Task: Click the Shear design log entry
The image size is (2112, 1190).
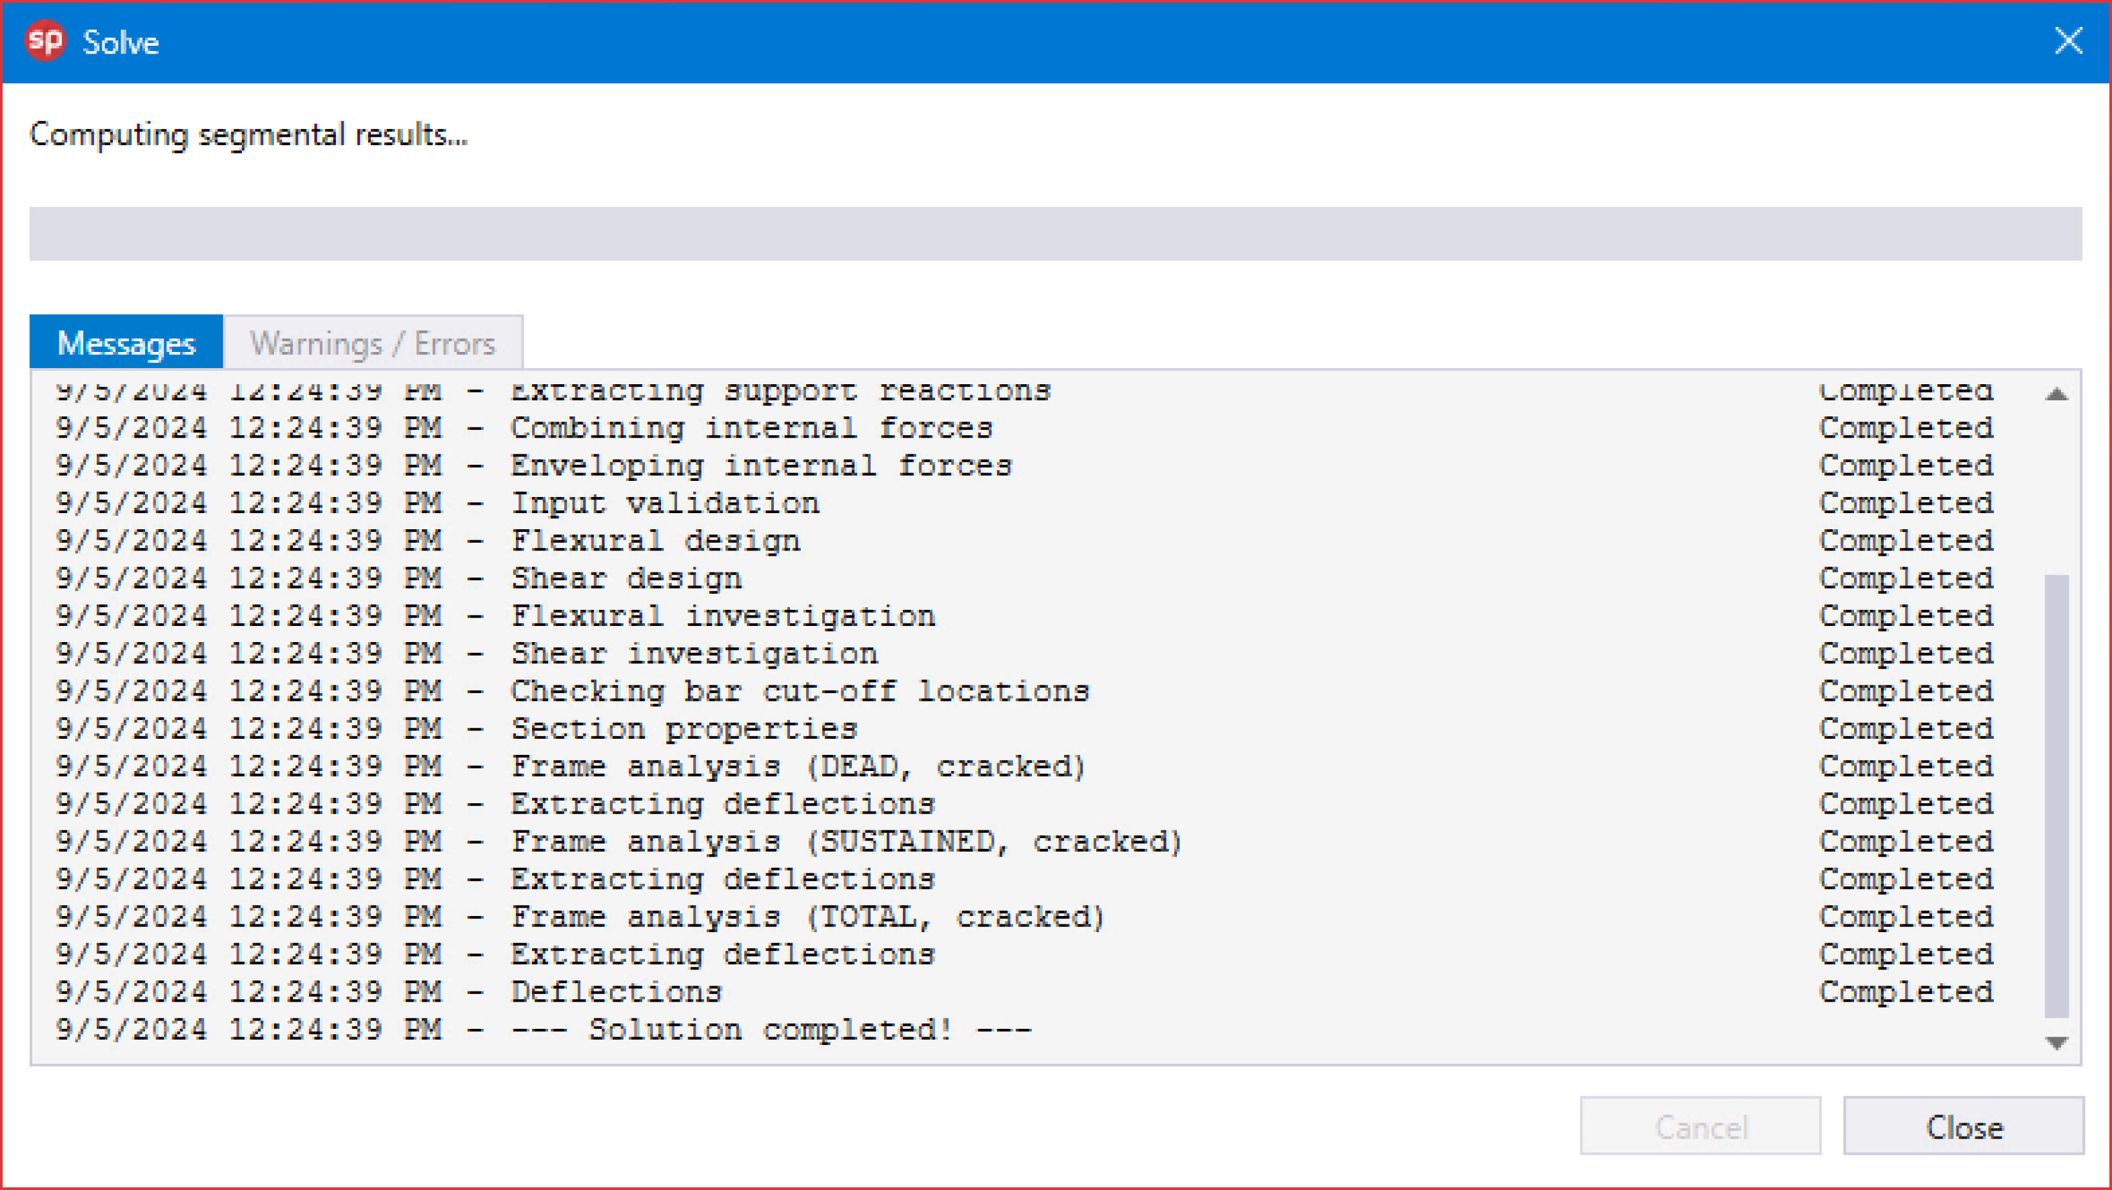Action: tap(626, 579)
